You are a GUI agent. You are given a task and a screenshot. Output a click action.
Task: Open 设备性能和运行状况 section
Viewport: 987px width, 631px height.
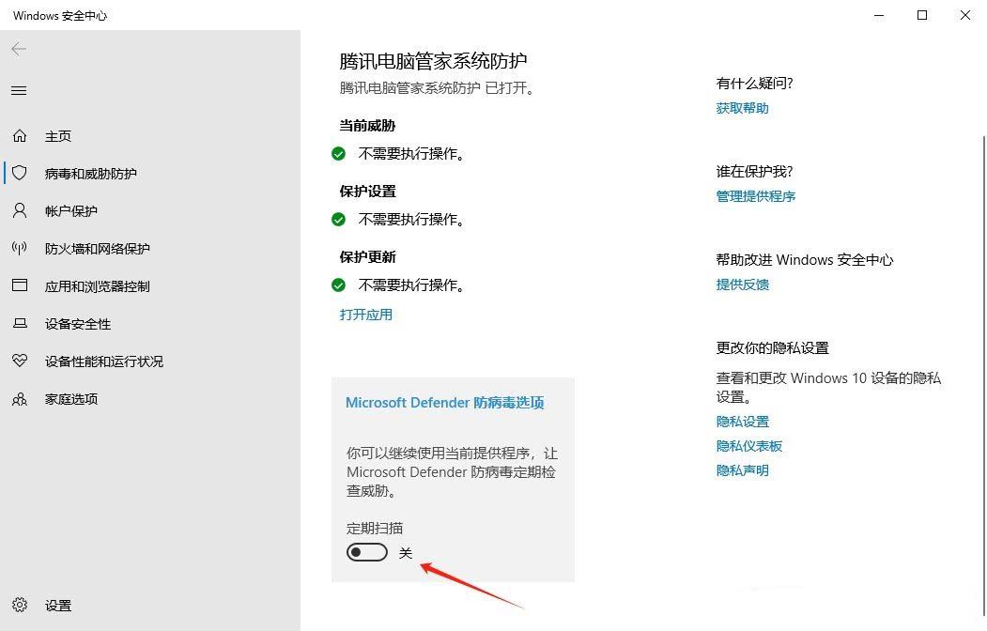pos(104,362)
